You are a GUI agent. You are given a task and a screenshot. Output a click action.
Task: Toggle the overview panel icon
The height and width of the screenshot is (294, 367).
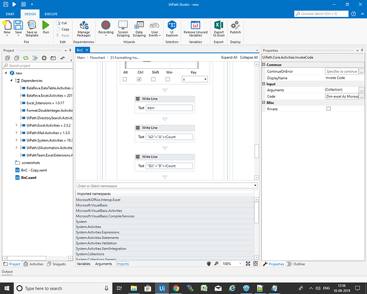click(255, 264)
